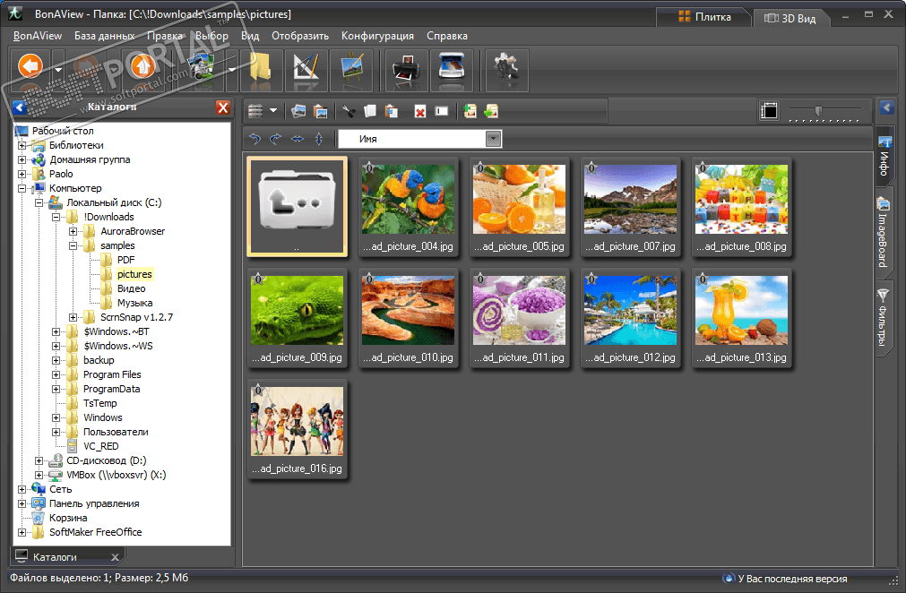Screen dimensions: 906x593
Task: Collapse the samples folder node
Action: point(73,245)
